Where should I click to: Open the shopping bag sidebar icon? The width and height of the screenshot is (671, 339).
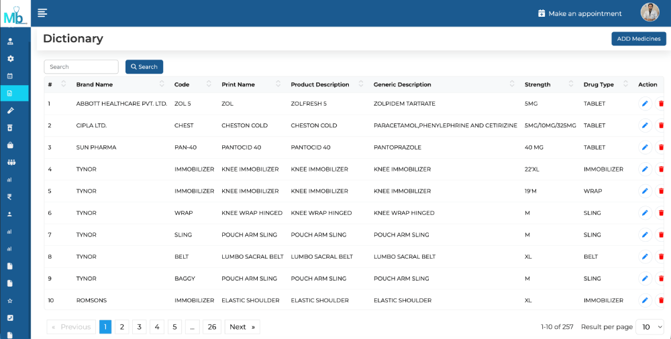point(10,145)
